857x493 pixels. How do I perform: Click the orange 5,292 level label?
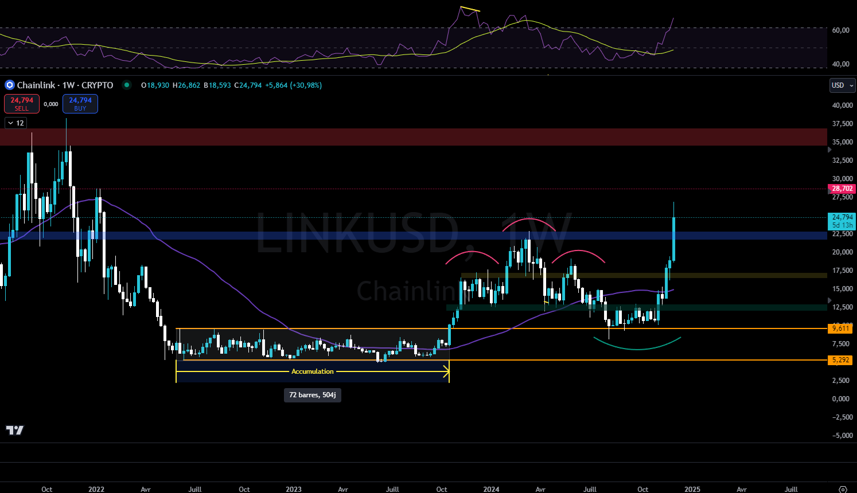click(x=842, y=360)
